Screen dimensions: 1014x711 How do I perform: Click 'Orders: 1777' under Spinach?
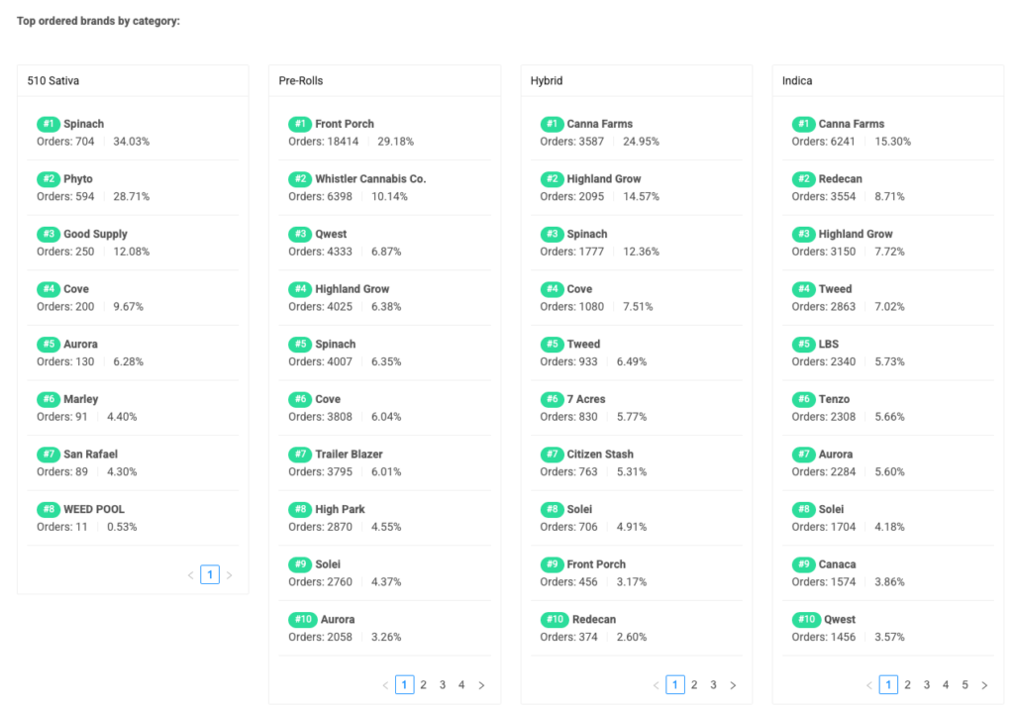coord(571,251)
